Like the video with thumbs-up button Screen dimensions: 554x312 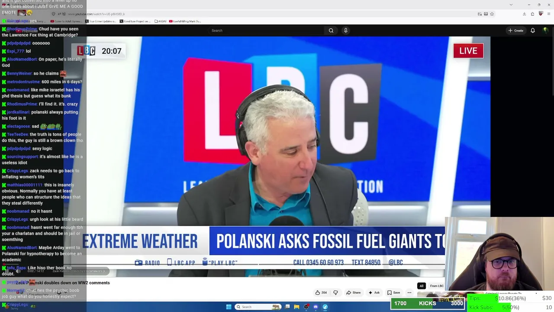(321, 292)
